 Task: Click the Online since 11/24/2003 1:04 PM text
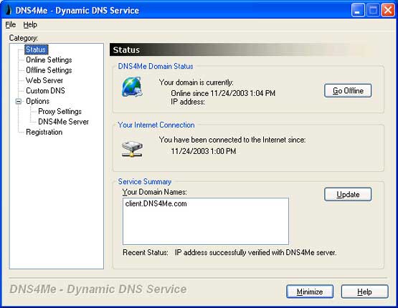point(223,93)
